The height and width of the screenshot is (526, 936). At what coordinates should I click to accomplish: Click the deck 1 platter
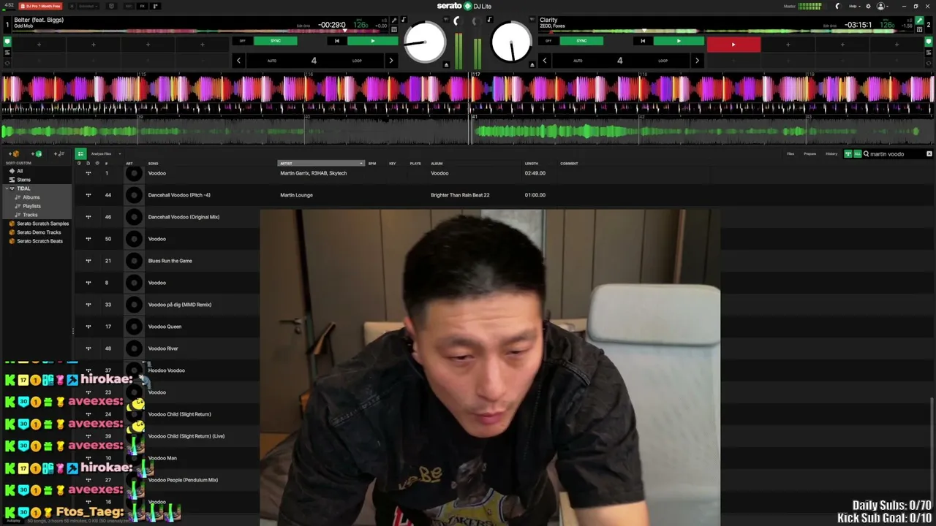point(425,42)
